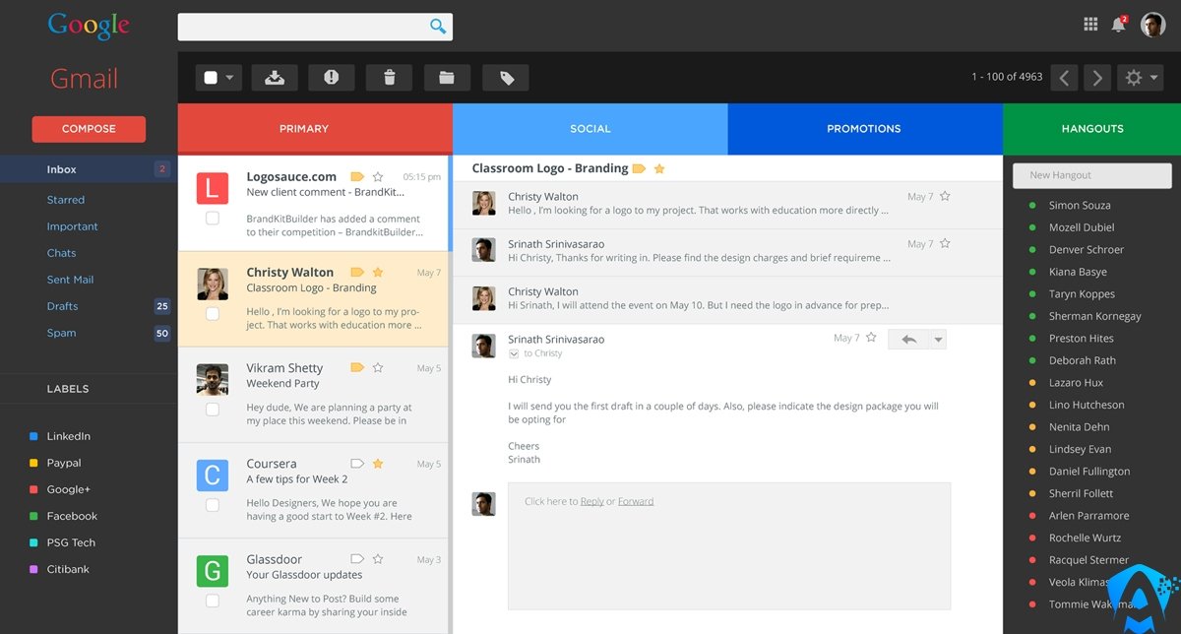This screenshot has height=634, width=1181.
Task: Open the Spam folder
Action: point(62,333)
